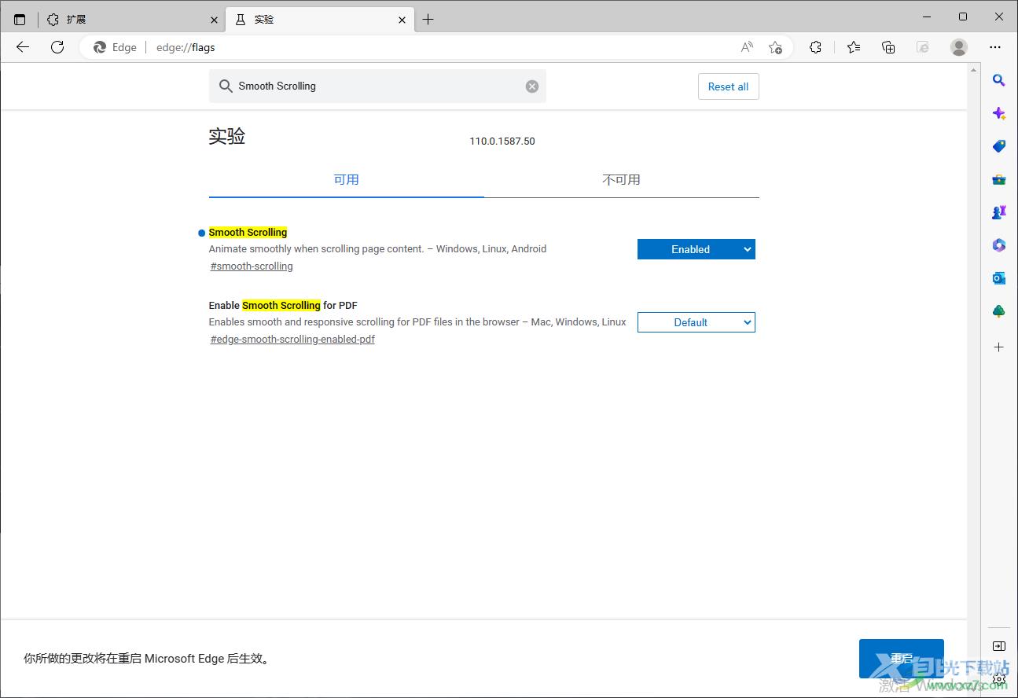The width and height of the screenshot is (1018, 698).
Task: Open the Extensions puzzle icon
Action: click(816, 47)
